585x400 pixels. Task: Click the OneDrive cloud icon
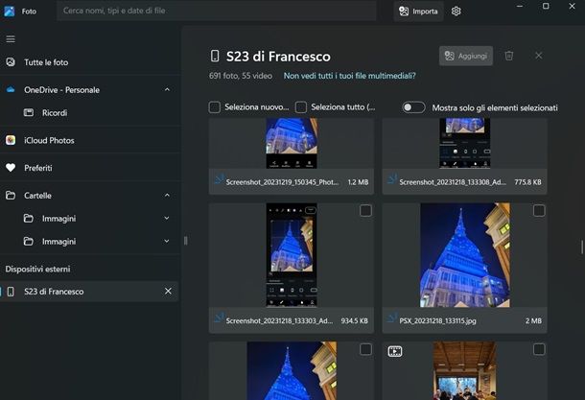pos(11,89)
